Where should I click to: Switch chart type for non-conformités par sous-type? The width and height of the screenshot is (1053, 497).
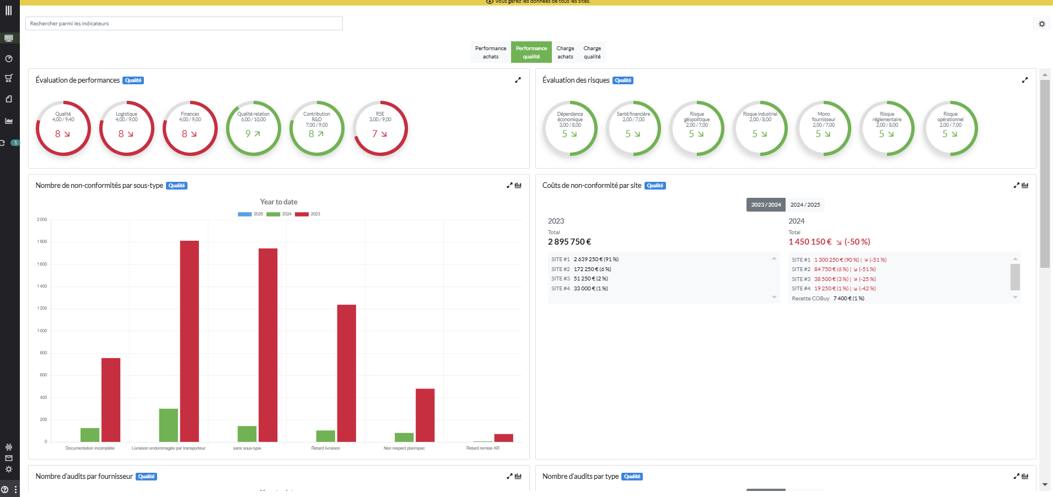(518, 185)
